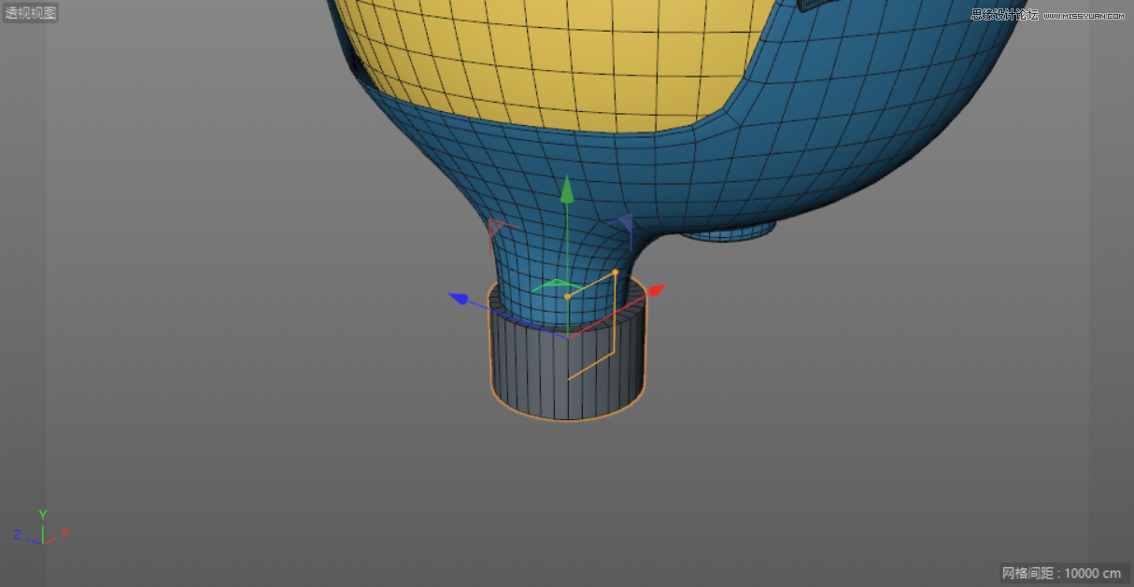This screenshot has width=1134, height=587.
Task: Click the orange axis center point of the gizmo
Action: (568, 296)
